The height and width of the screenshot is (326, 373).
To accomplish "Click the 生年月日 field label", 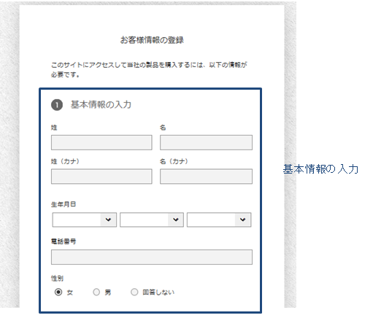I will coord(64,204).
